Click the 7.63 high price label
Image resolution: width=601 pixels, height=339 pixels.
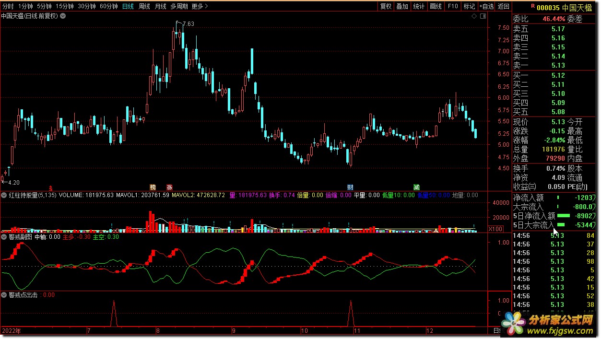188,23
